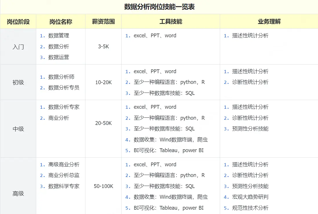The width and height of the screenshot is (318, 214).
Task: Select the 数据分析专员 job title
Action: click(x=64, y=88)
